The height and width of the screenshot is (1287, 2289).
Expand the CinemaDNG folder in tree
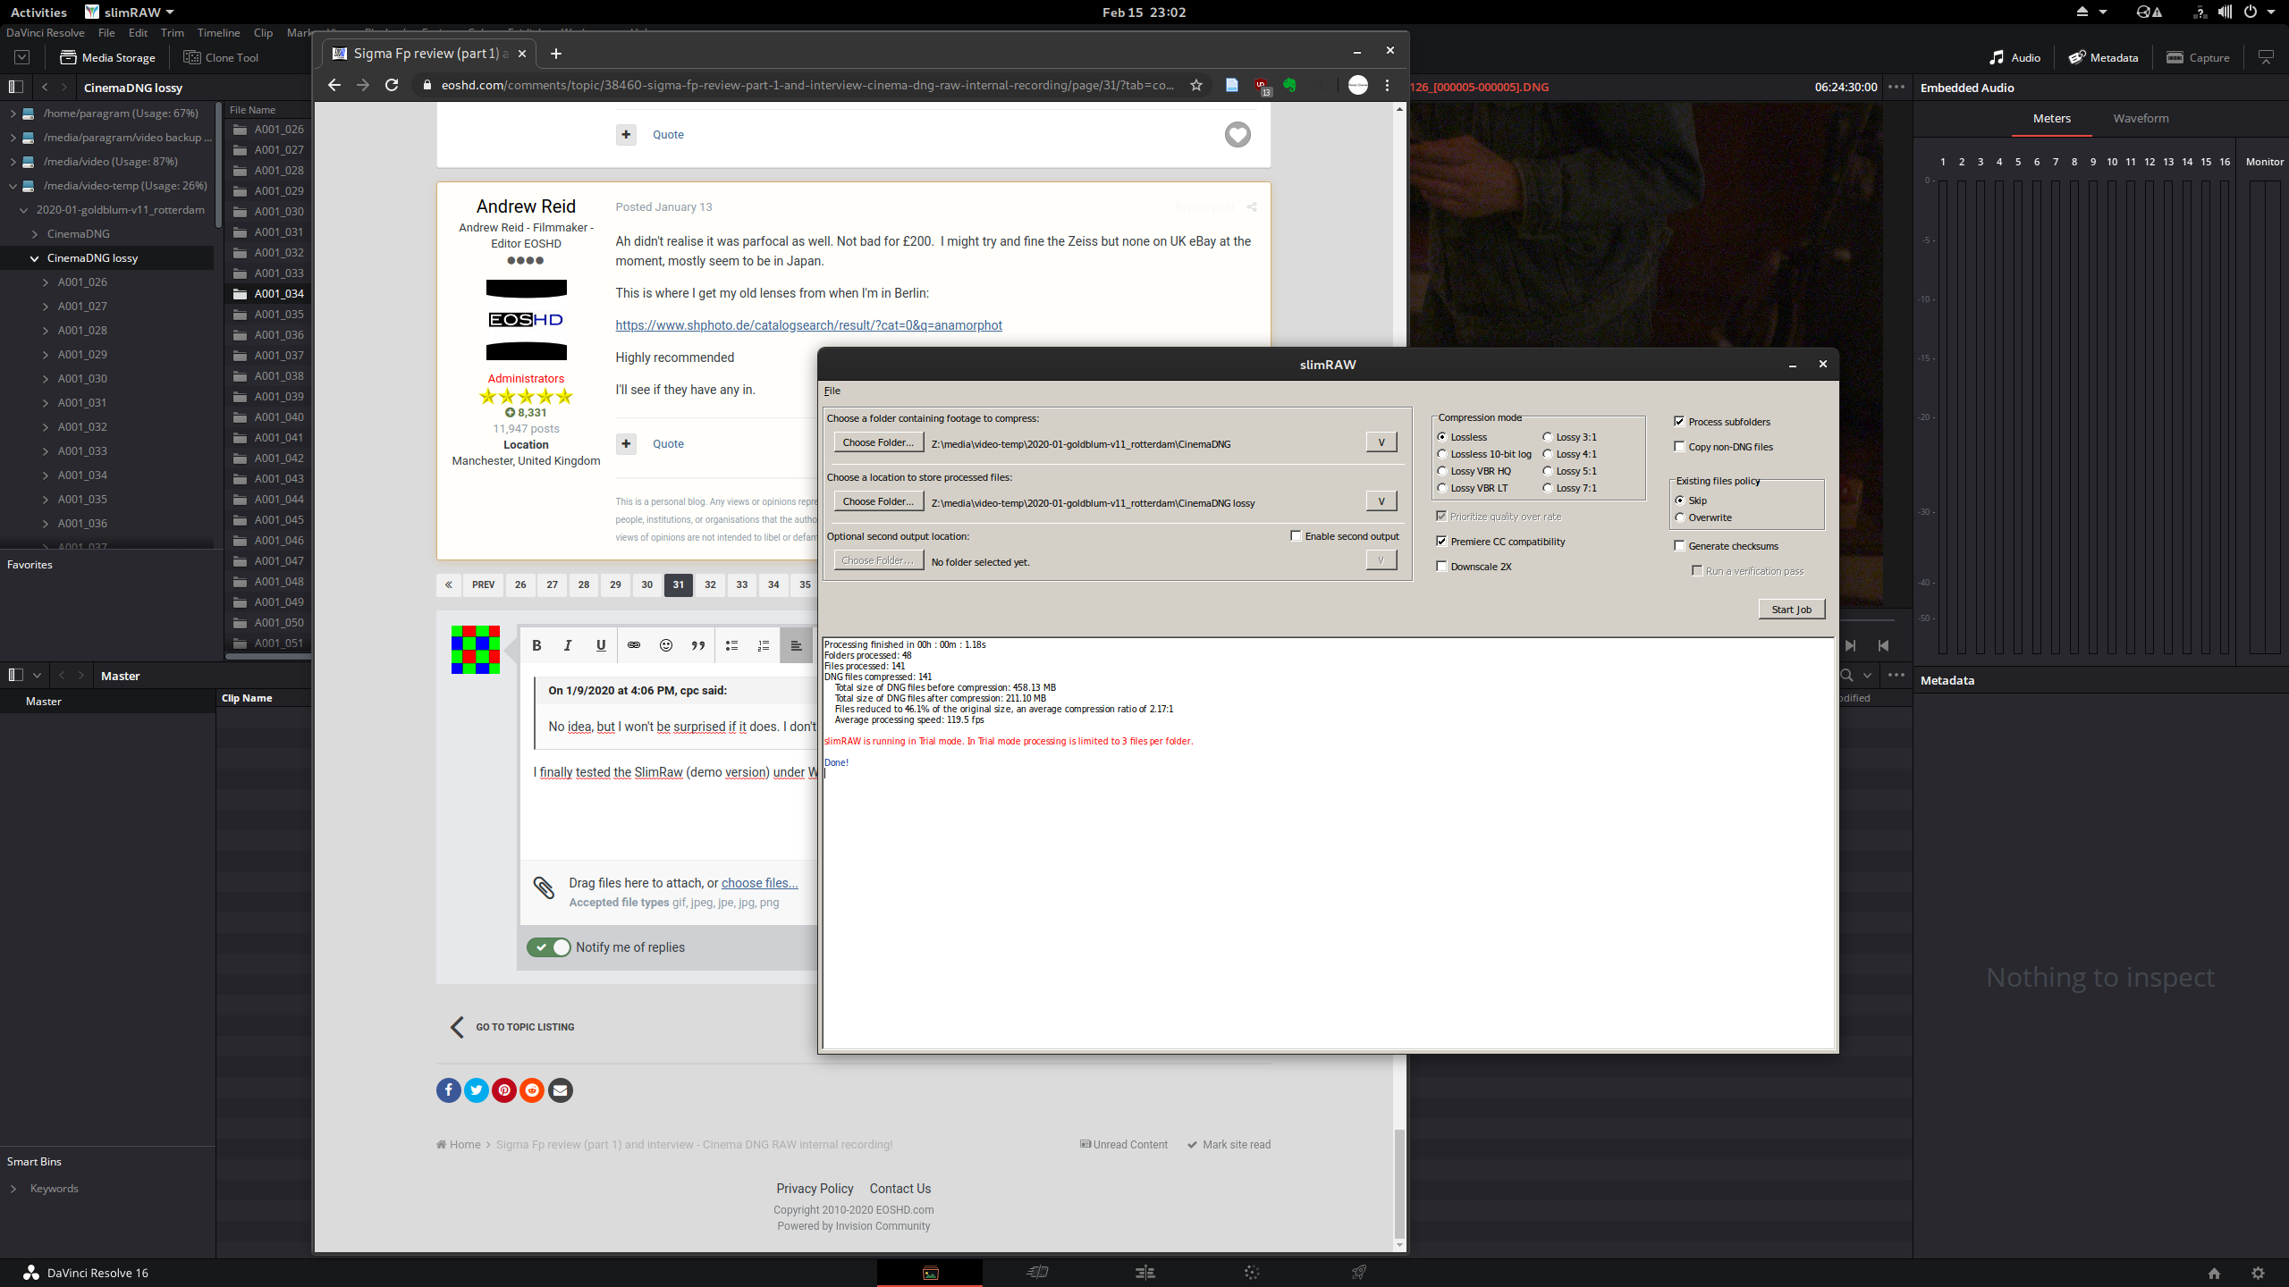[35, 234]
